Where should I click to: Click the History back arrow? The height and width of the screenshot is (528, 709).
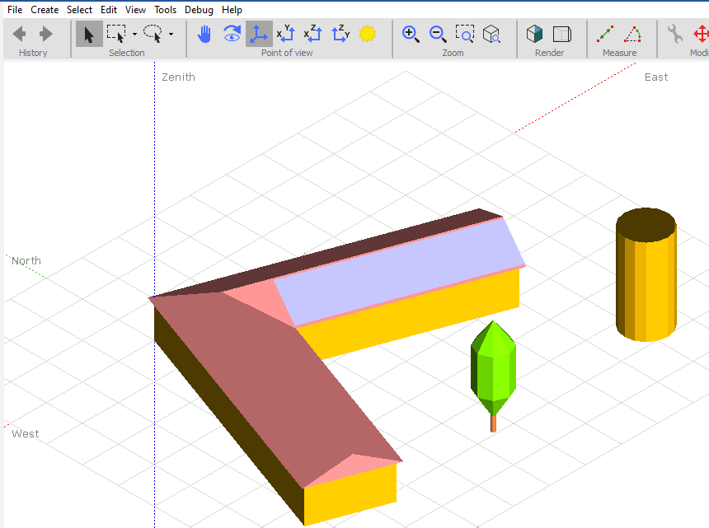tap(19, 34)
